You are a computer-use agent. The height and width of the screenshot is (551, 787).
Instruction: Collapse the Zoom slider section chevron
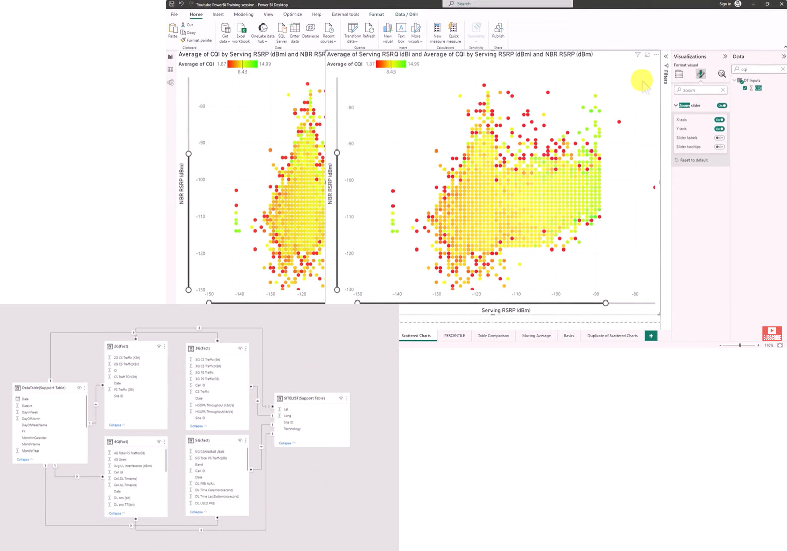click(676, 105)
